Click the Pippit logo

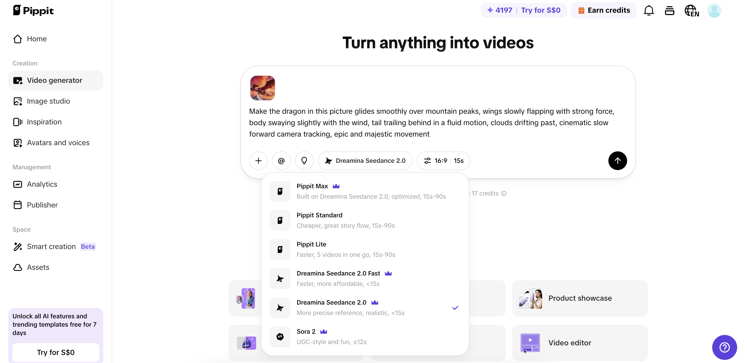point(33,10)
